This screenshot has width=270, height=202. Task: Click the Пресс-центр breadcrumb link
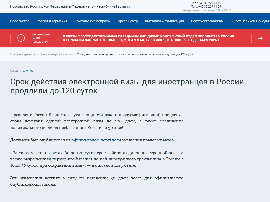coord(48,54)
